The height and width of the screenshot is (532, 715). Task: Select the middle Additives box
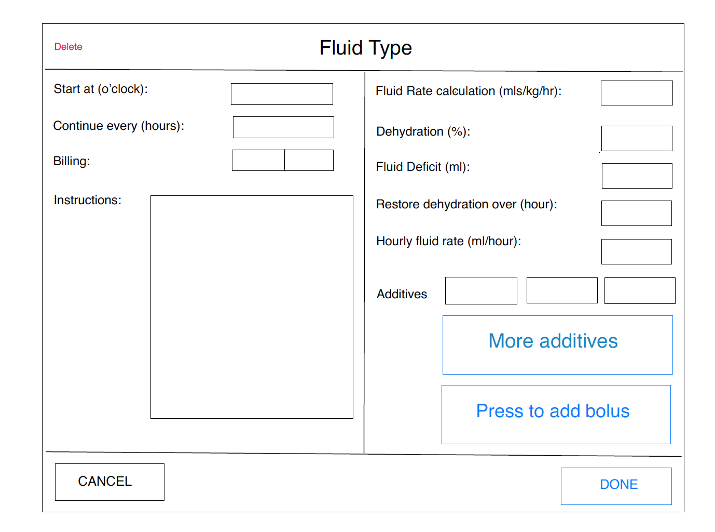[x=562, y=290]
